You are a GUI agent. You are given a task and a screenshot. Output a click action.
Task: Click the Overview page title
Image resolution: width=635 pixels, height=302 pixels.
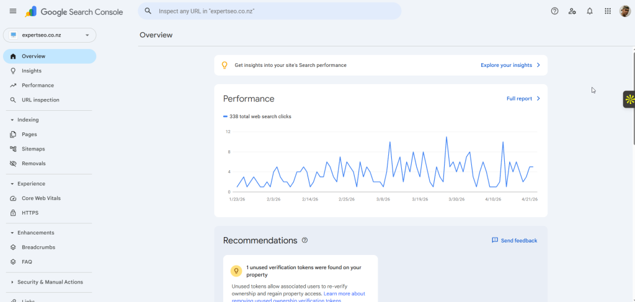tap(156, 35)
